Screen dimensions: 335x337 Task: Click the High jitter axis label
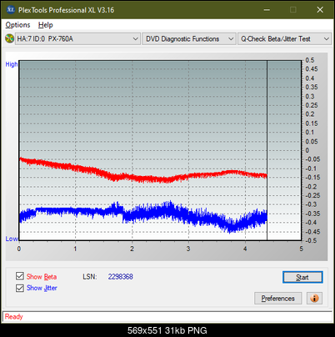pyautogui.click(x=12, y=64)
